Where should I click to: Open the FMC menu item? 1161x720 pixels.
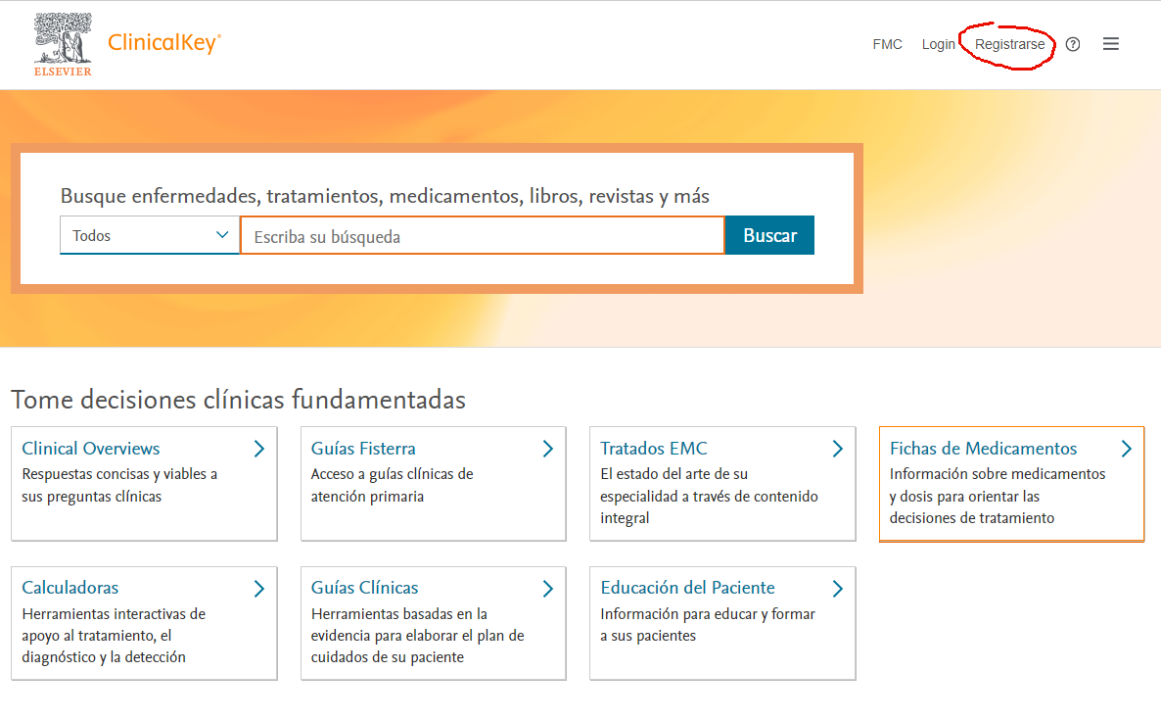[x=887, y=44]
